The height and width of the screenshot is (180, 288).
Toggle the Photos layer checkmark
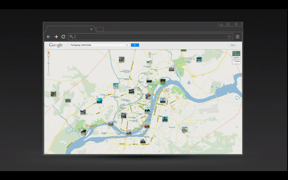click(x=236, y=61)
